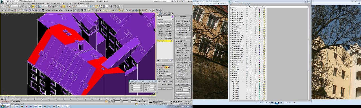Click the Bevel button
The height and width of the screenshot is (108, 361).
pos(178,23)
